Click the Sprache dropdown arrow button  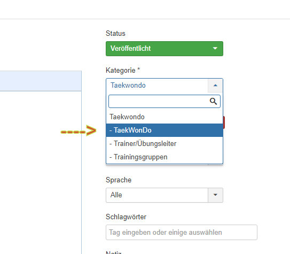coord(215,195)
